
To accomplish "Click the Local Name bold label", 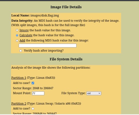I will 21,15.
